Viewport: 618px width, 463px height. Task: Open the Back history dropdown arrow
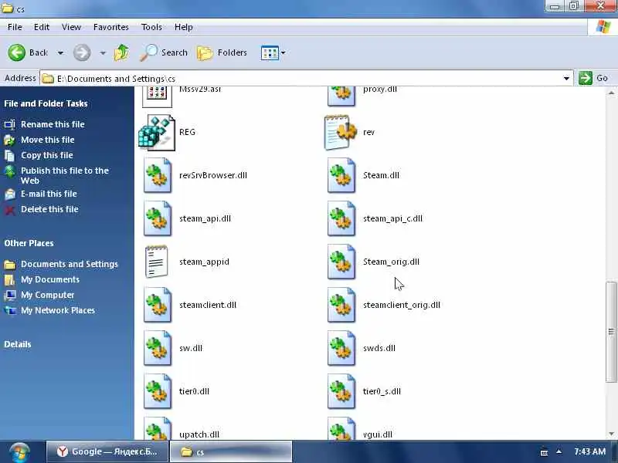[x=60, y=52]
